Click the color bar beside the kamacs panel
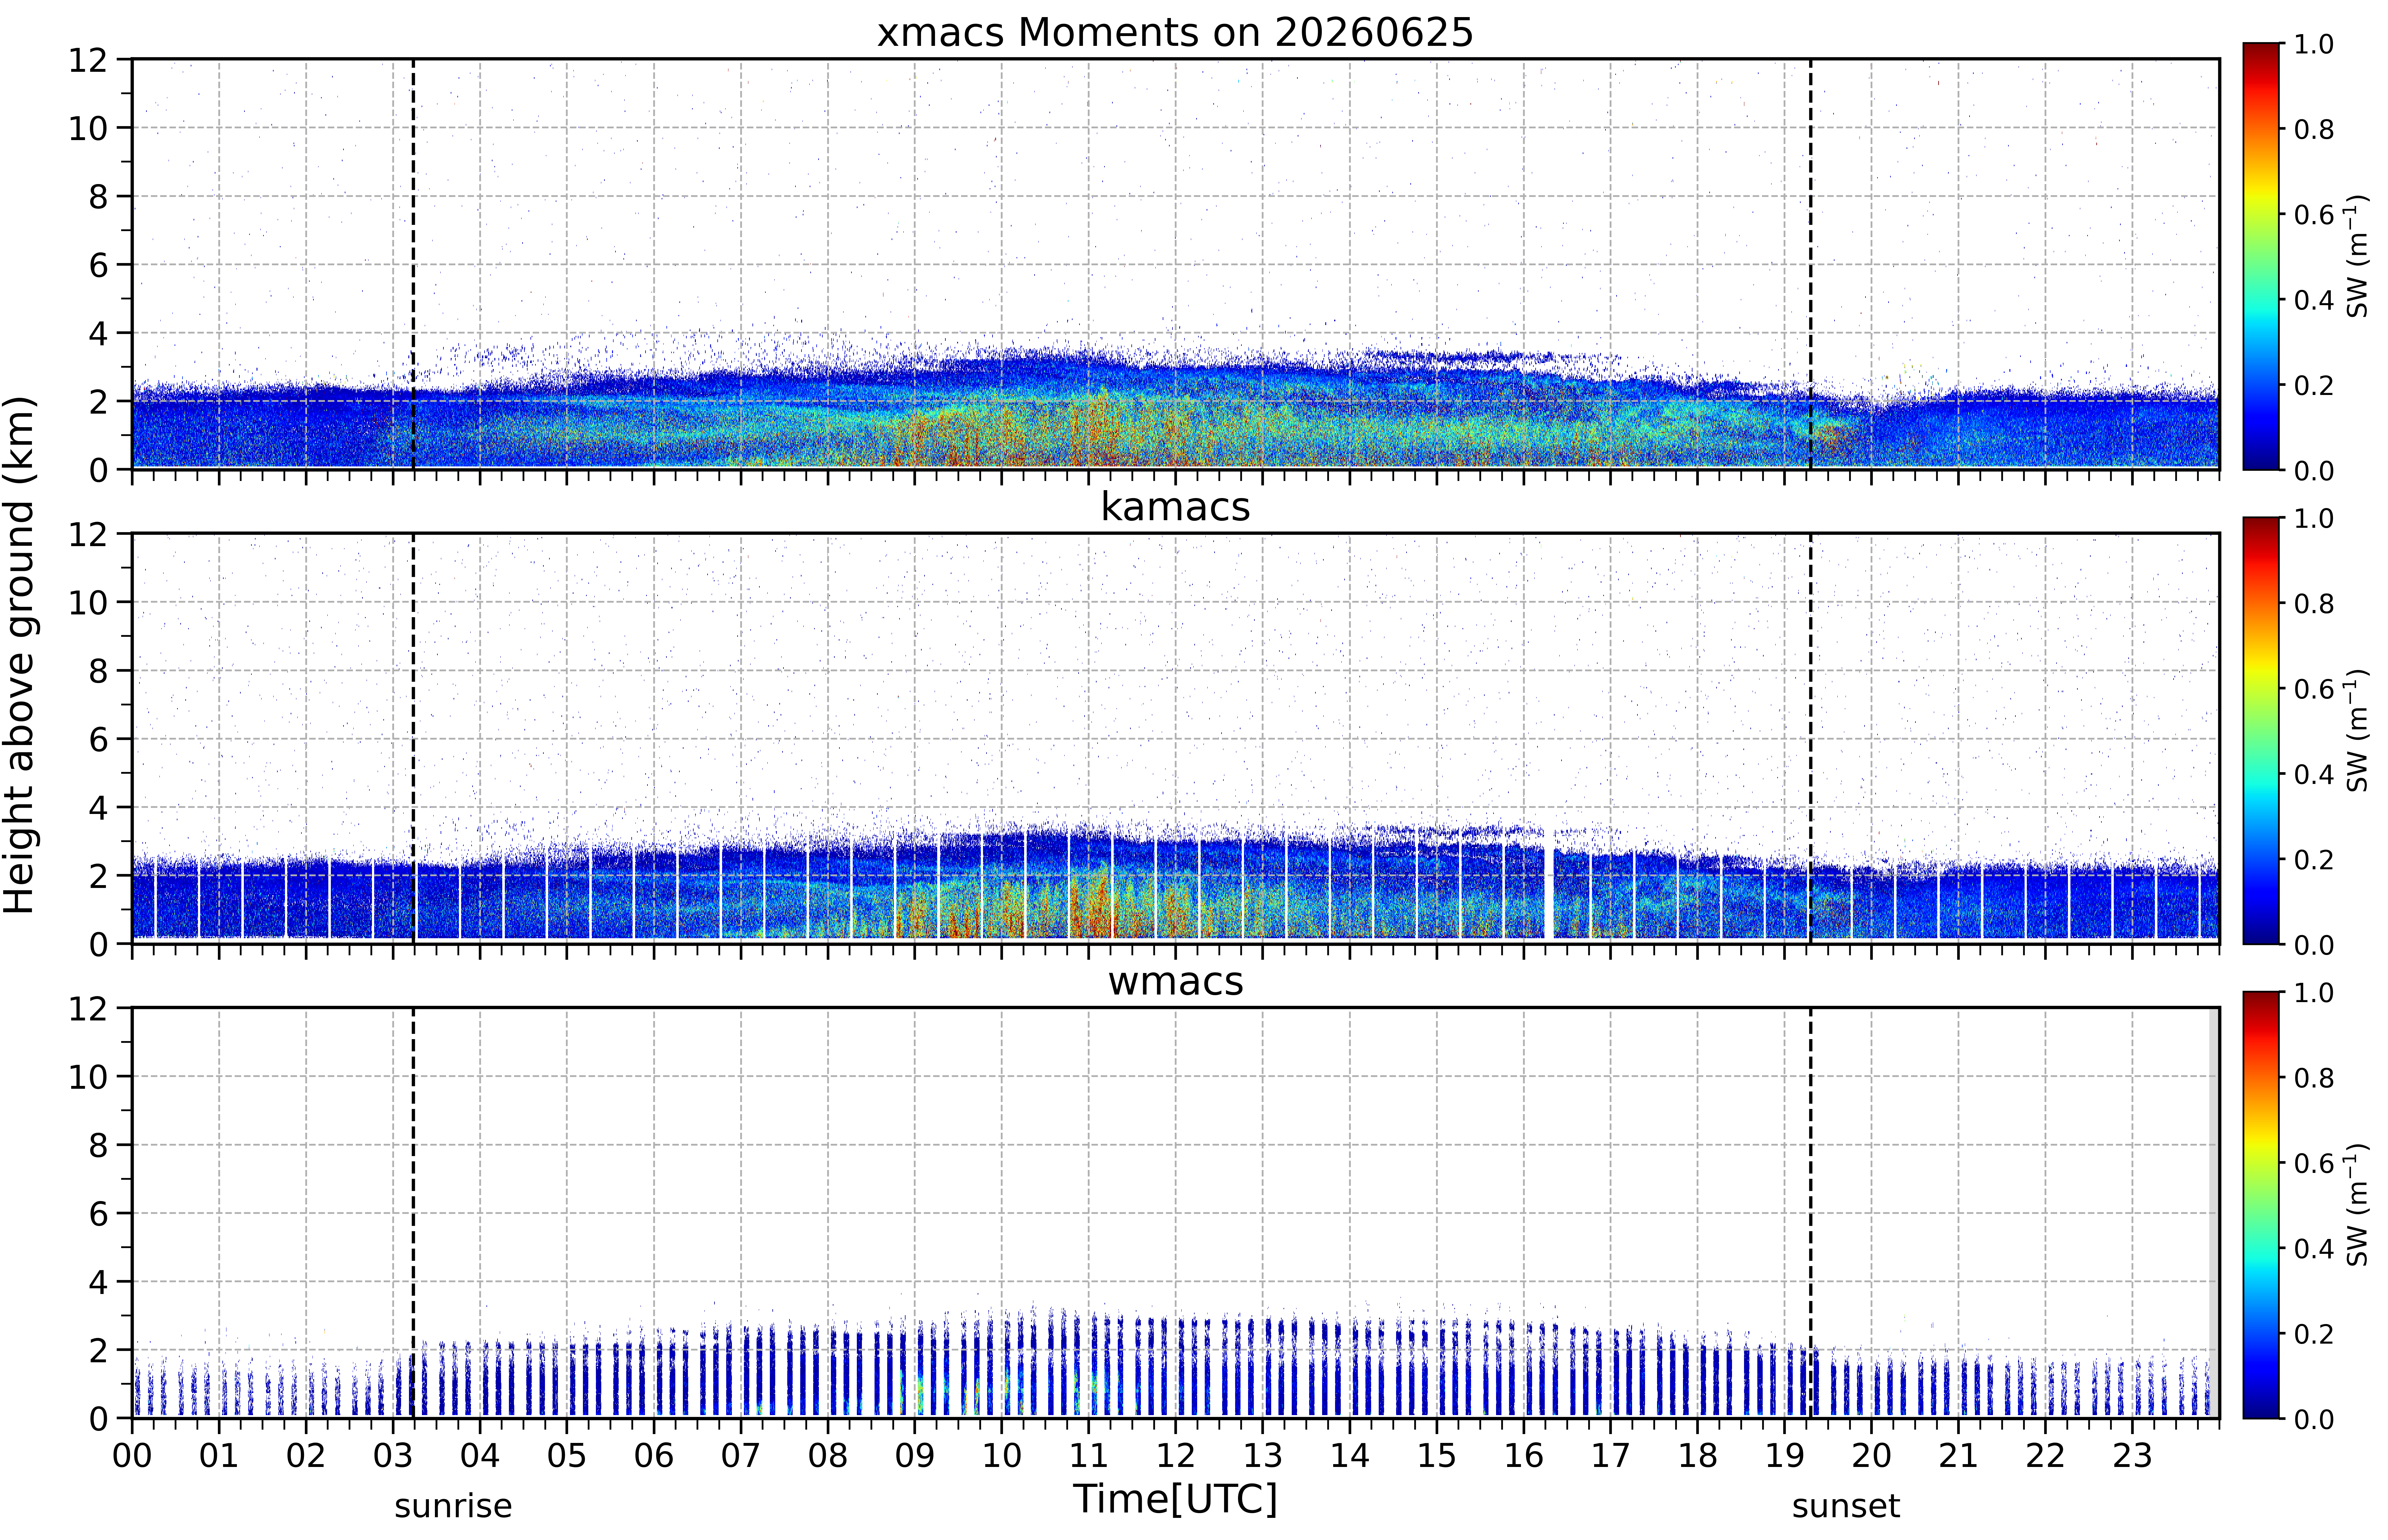The width and height of the screenshot is (2388, 1540). coord(2261,731)
